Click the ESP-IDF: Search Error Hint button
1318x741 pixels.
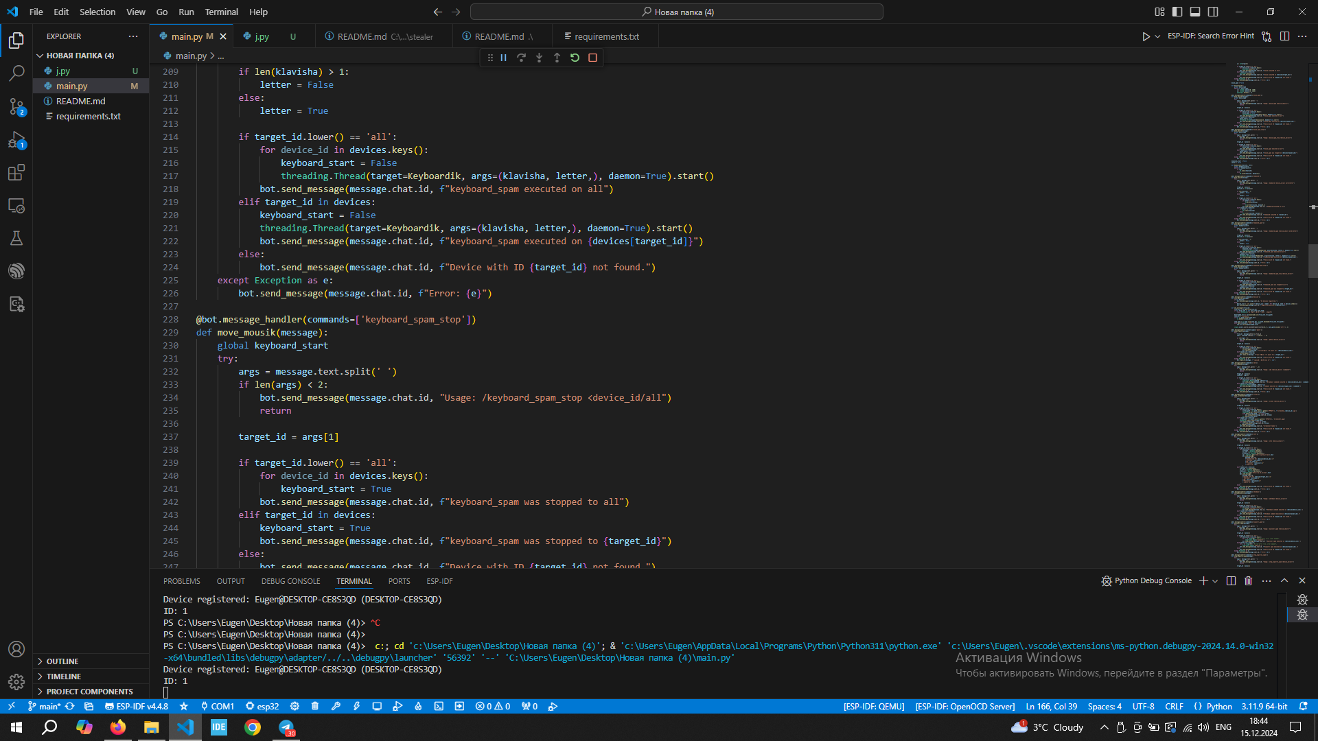pos(1210,36)
